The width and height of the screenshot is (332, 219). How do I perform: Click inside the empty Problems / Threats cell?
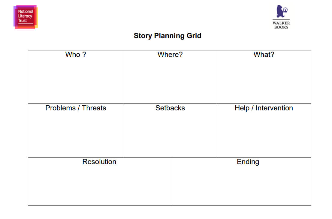point(76,134)
